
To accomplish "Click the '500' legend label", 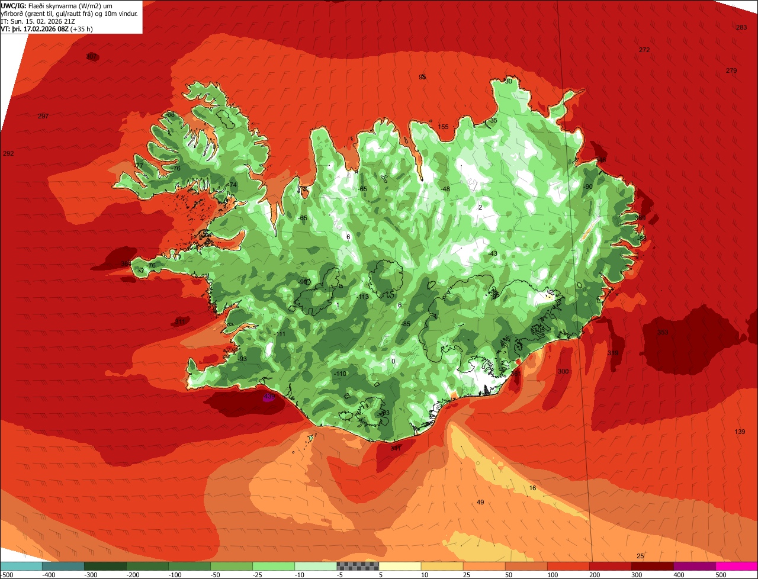I will tap(720, 575).
